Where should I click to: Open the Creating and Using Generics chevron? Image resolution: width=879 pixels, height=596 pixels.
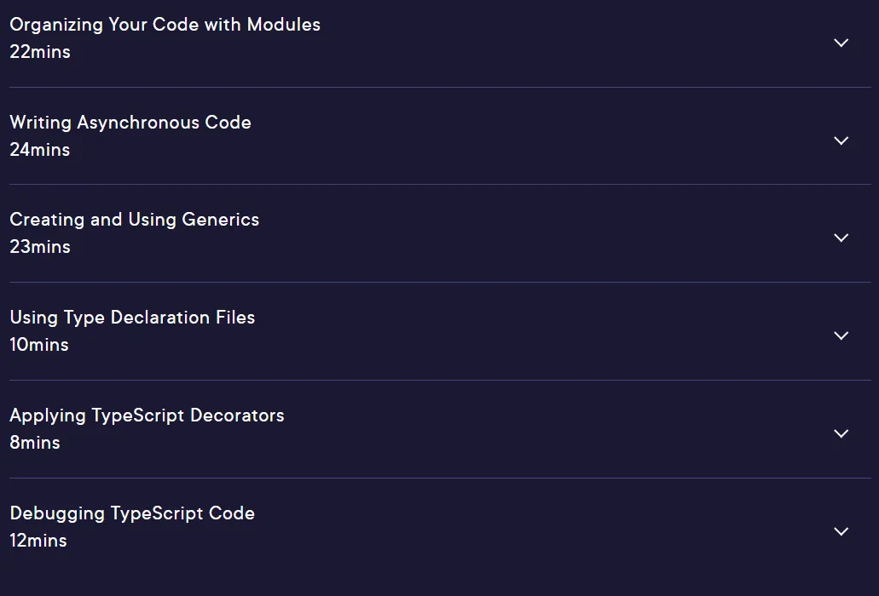[x=841, y=238]
